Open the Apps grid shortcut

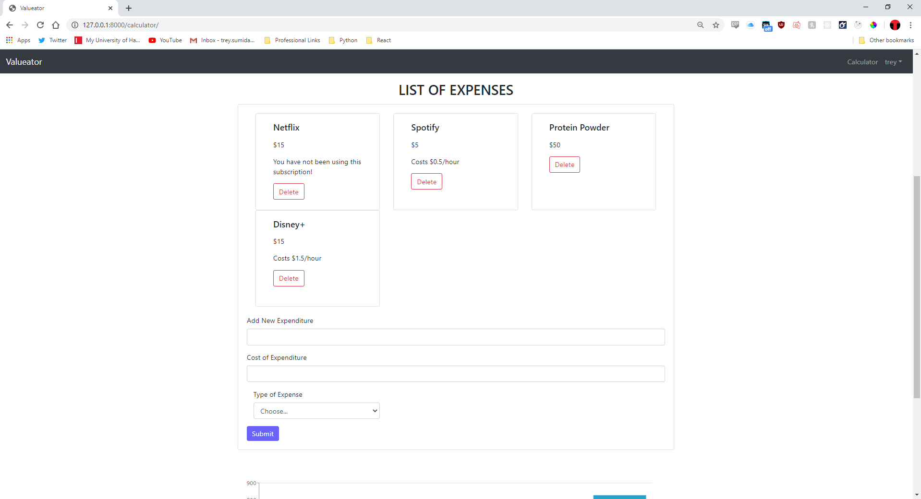pos(18,40)
